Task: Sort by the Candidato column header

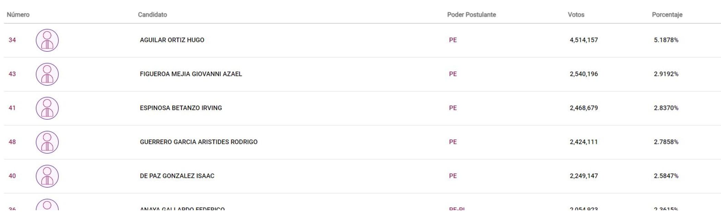Action: click(x=152, y=15)
